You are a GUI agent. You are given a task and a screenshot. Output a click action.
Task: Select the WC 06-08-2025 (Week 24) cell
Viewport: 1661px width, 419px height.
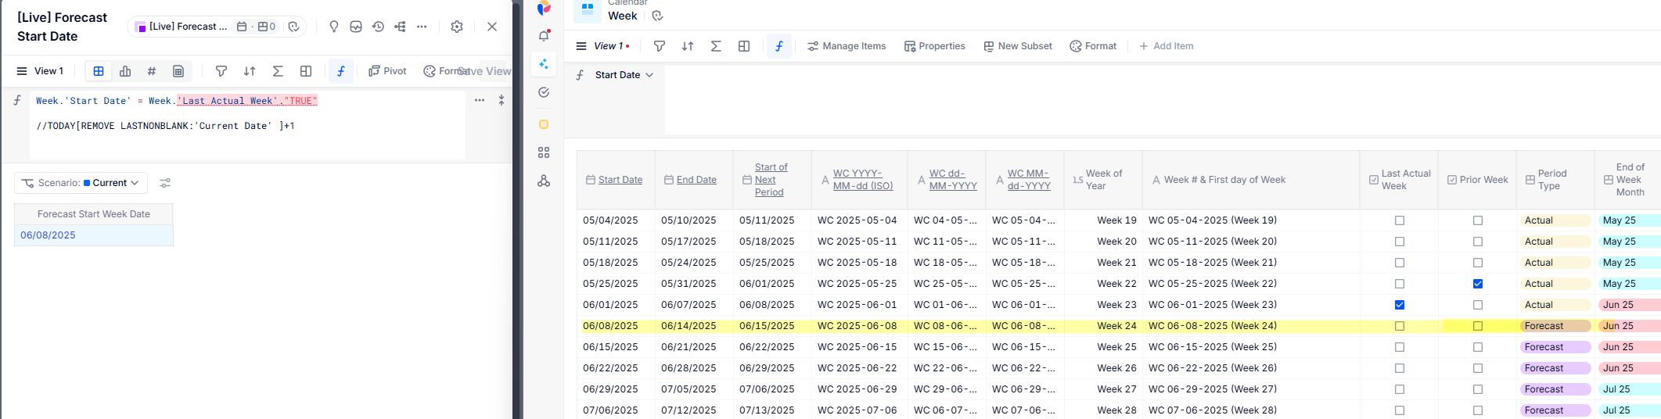(x=1250, y=326)
